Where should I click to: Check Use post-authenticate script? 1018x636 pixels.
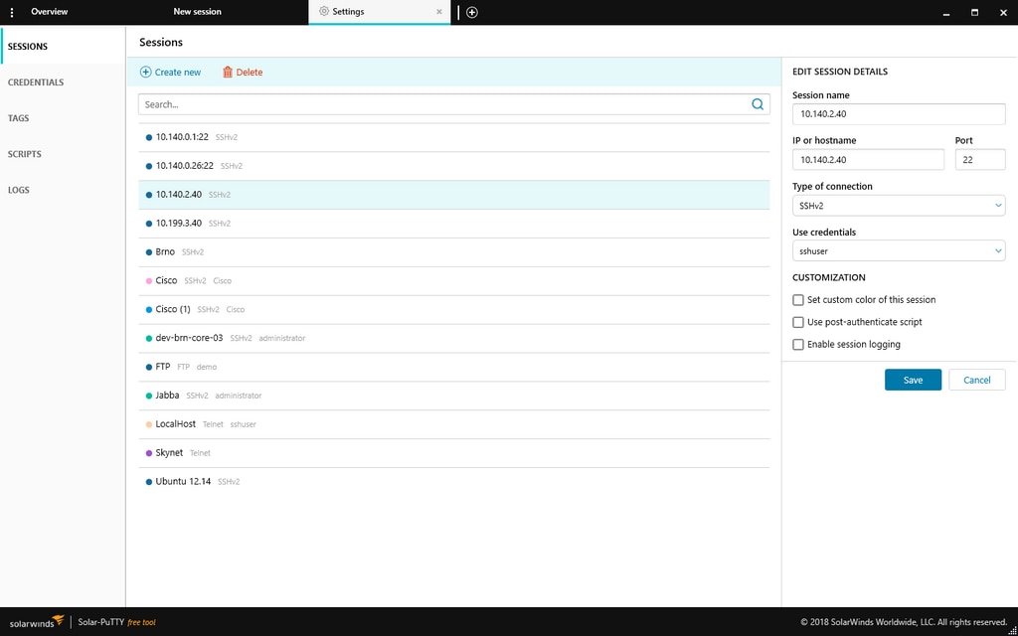[x=798, y=322]
